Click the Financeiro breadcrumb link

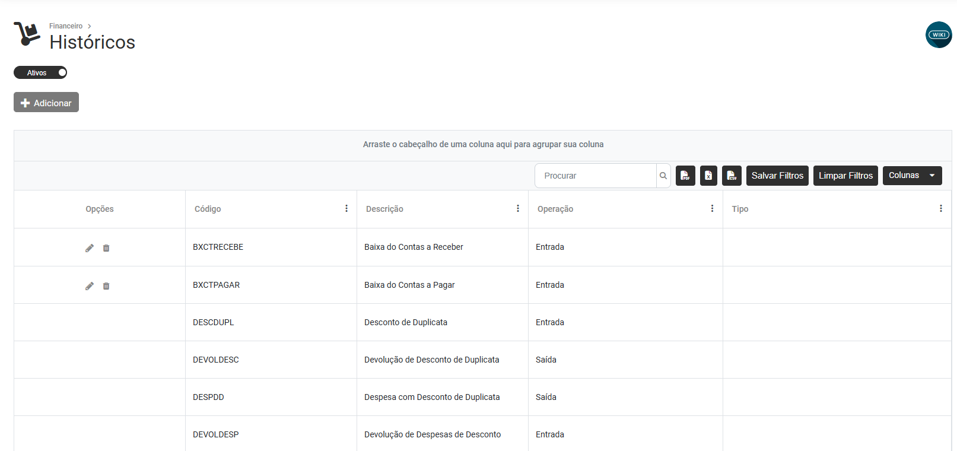(x=66, y=26)
